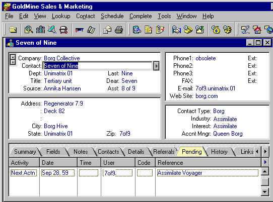The image size is (273, 202).
Task: Click the telephone dial toolbar icon
Action: (x=91, y=30)
